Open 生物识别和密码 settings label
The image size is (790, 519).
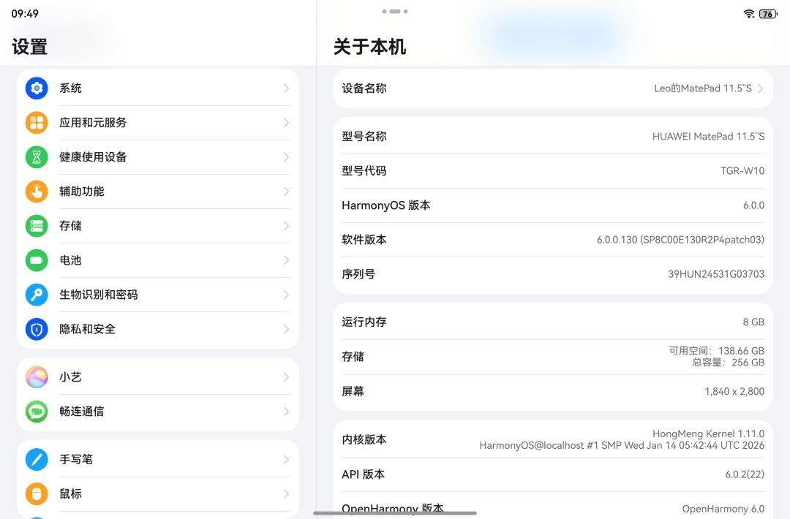tap(99, 295)
